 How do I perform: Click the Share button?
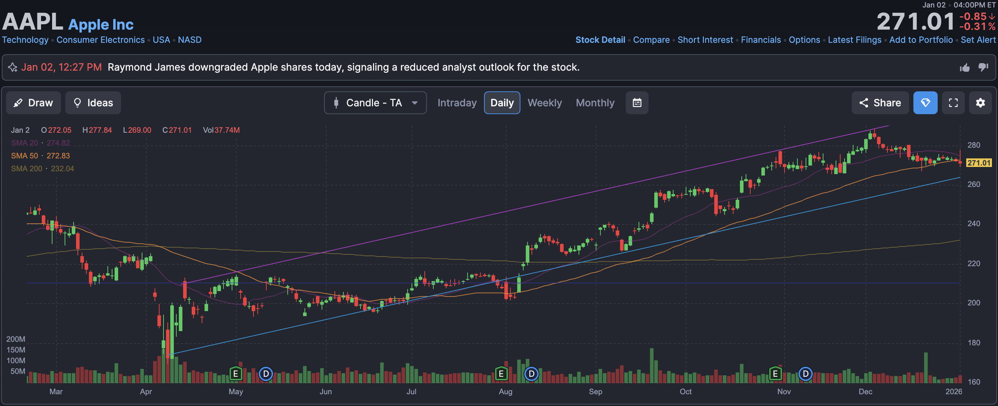pos(880,103)
